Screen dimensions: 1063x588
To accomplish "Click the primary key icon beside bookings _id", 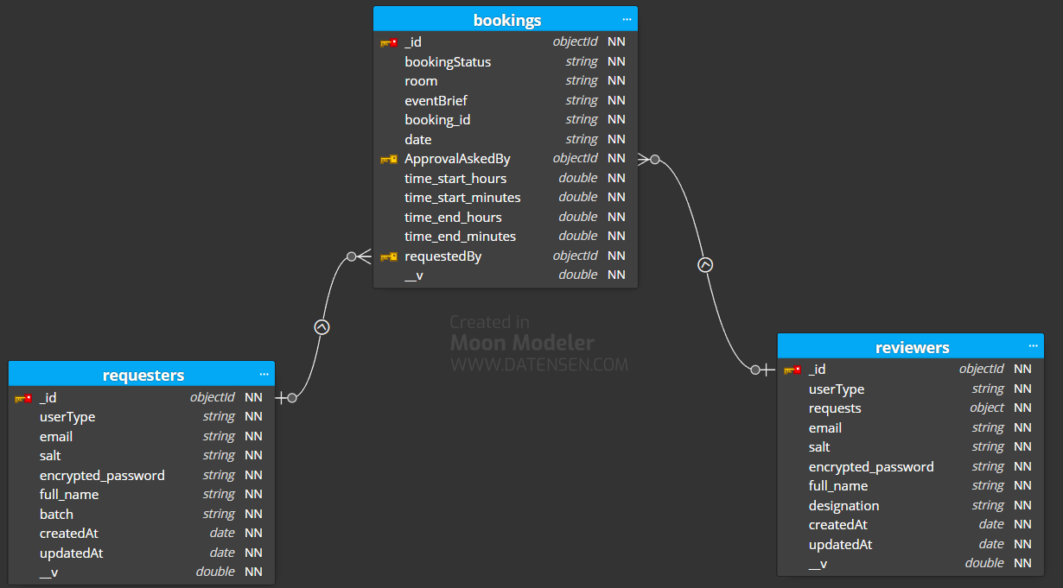I will [x=388, y=42].
